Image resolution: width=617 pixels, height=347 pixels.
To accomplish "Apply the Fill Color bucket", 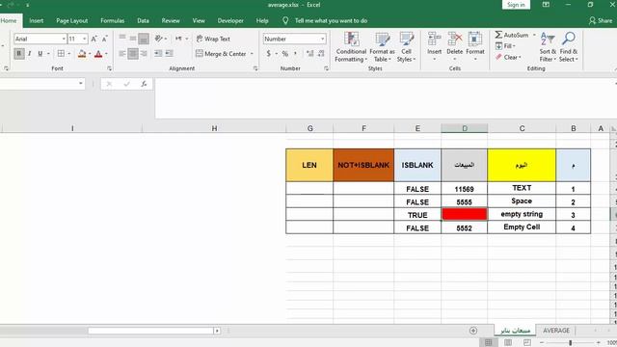I will (82, 54).
